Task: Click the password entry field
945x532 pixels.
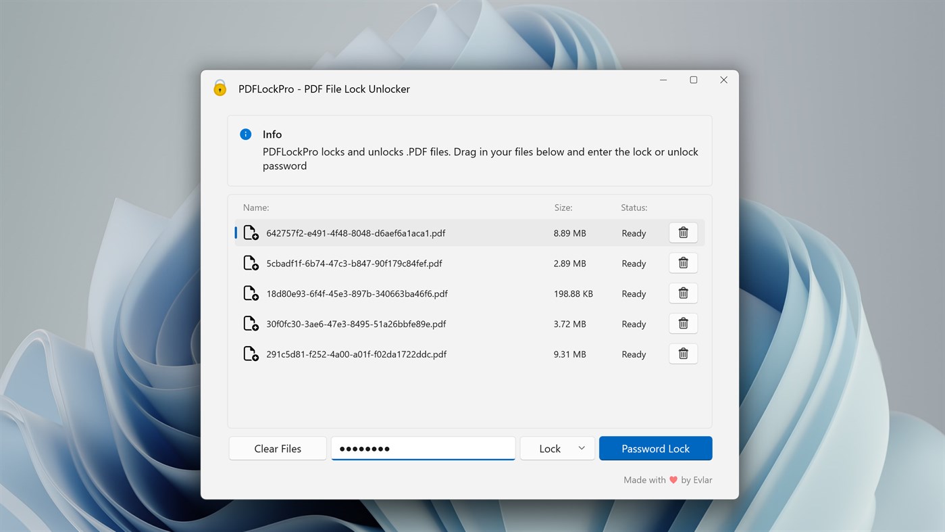Action: point(423,448)
